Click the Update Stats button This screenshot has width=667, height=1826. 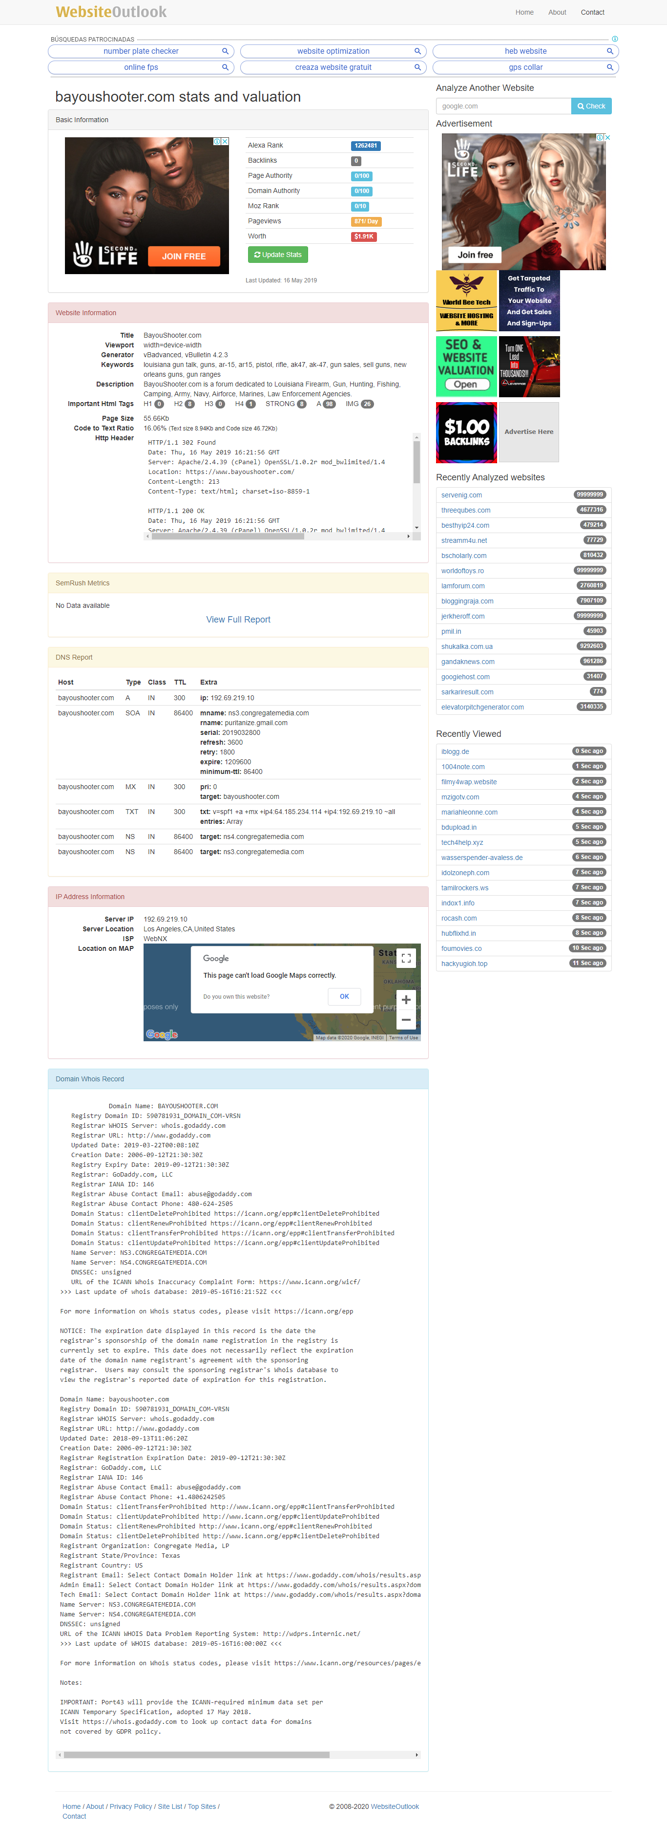pos(277,255)
